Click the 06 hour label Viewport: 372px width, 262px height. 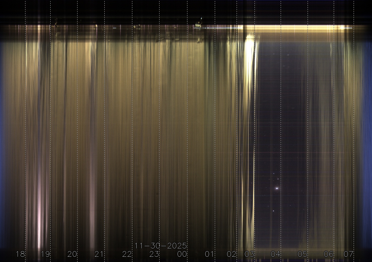[x=328, y=254]
